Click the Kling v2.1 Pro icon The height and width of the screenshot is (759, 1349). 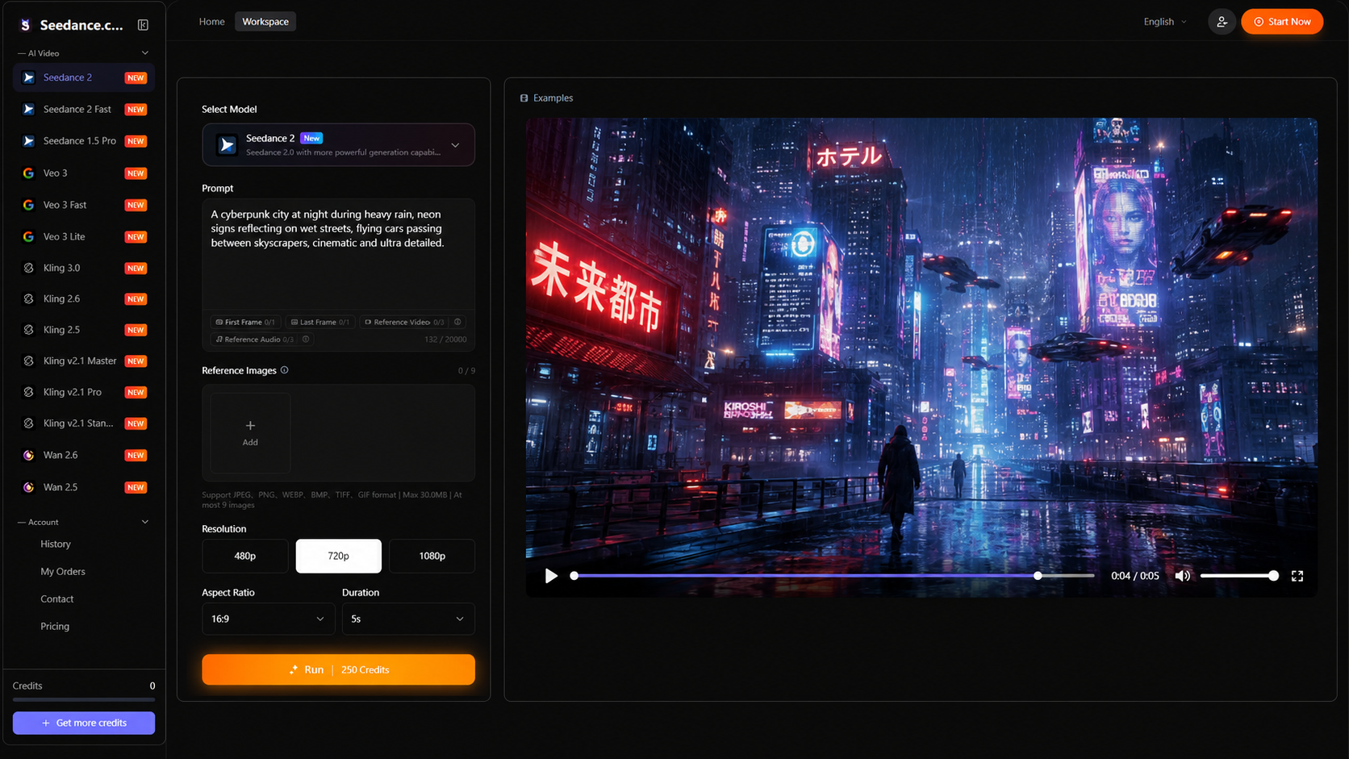tap(28, 392)
